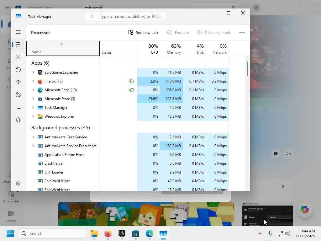Click the EpicGamesLauncher process icon
The height and width of the screenshot is (241, 321).
(x=40, y=72)
